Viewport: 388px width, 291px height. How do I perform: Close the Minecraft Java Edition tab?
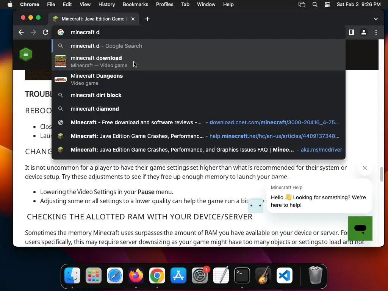point(133,19)
